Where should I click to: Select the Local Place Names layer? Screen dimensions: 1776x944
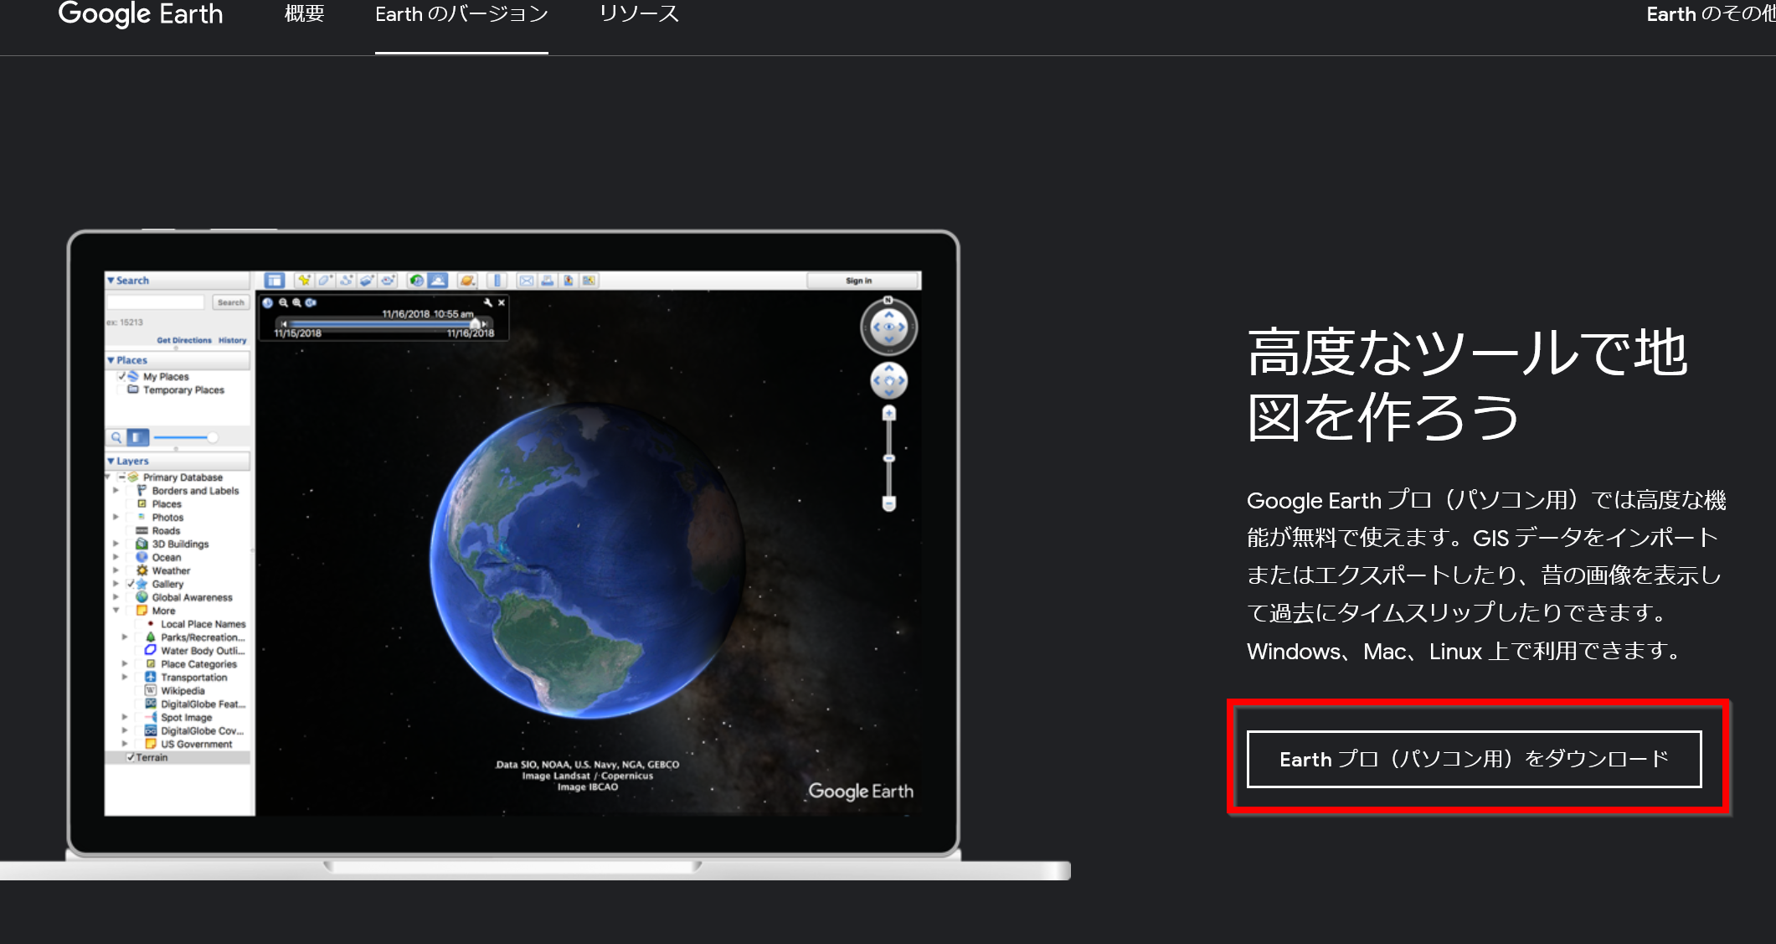pos(203,624)
